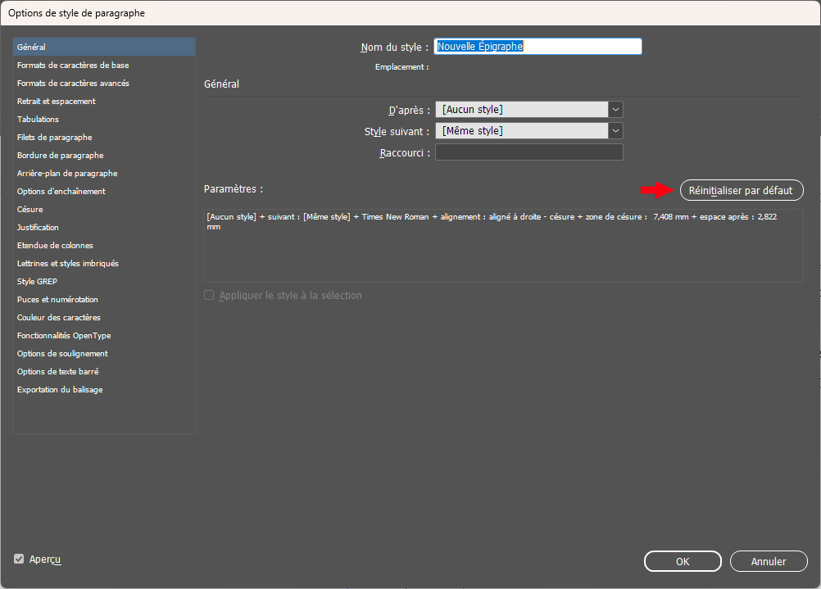The image size is (821, 589).
Task: Click the Nom du style text field
Action: (x=538, y=47)
